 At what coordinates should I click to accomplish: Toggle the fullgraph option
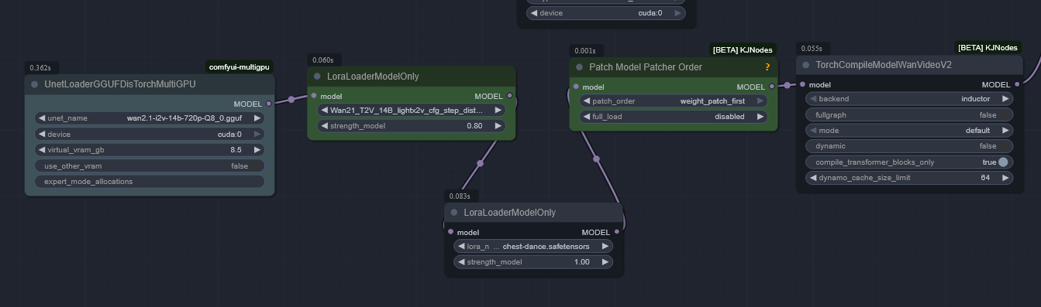909,114
